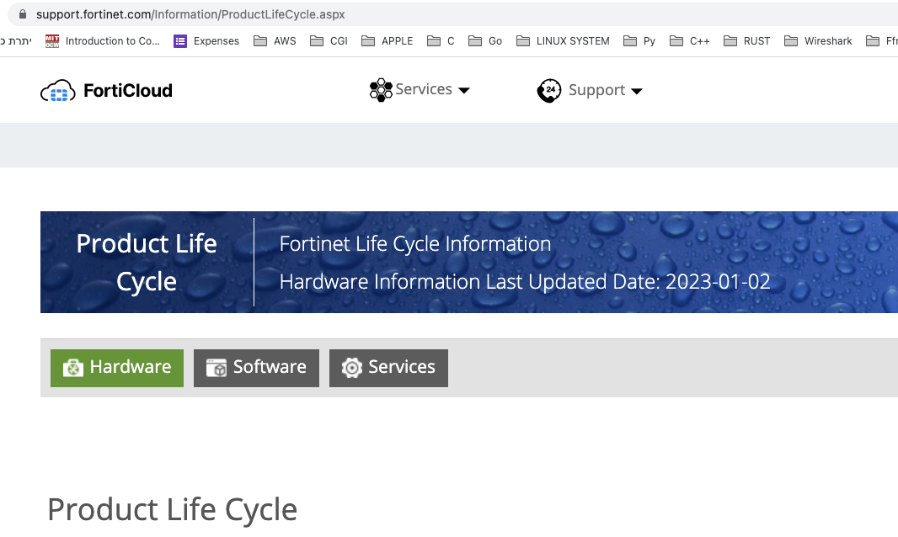Open the Go bookmarks folder
The width and height of the screenshot is (898, 537).
(485, 41)
